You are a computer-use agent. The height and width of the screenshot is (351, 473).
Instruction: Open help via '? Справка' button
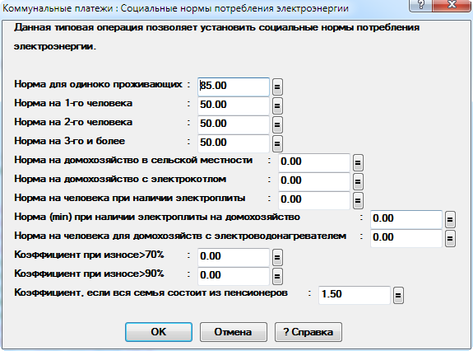pyautogui.click(x=308, y=332)
